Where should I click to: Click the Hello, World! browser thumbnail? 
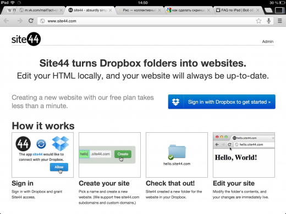pos(244,155)
